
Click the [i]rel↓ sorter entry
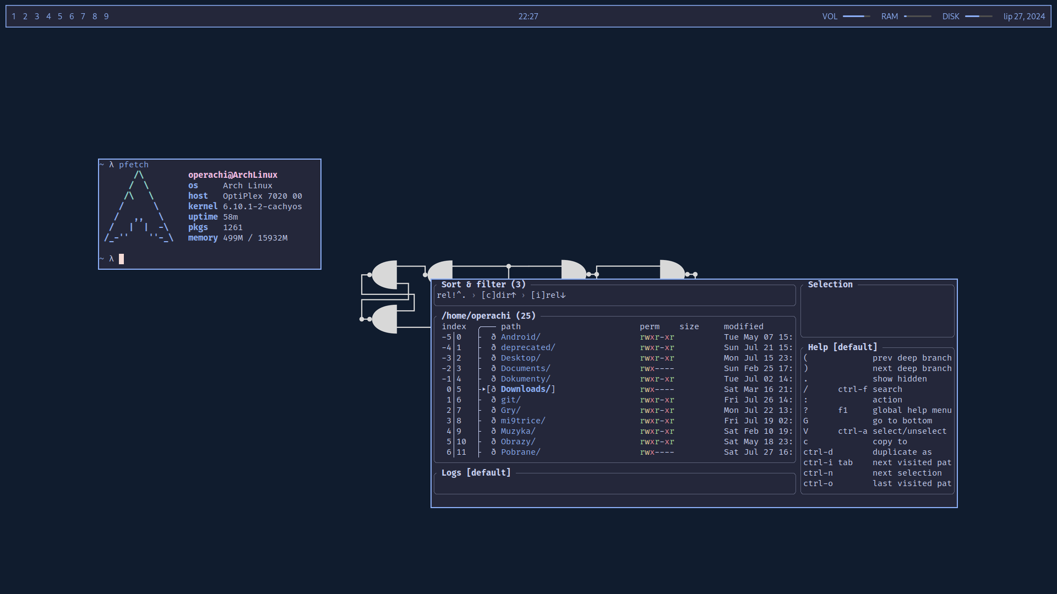tap(548, 295)
